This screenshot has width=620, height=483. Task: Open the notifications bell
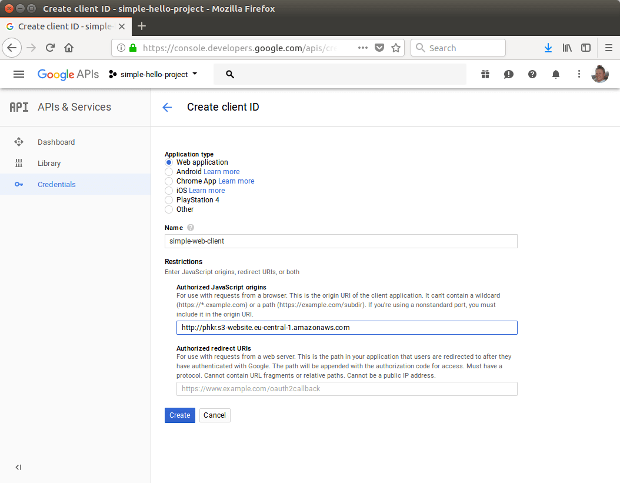tap(555, 74)
